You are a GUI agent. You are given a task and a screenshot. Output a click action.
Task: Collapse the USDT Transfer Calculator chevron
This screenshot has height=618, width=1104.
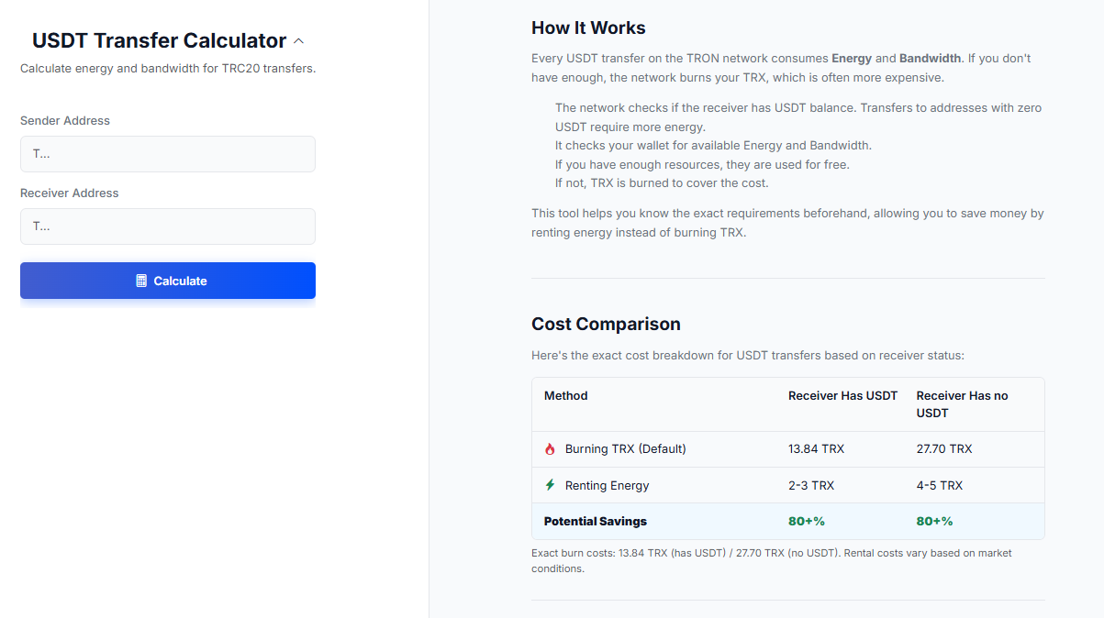(298, 41)
